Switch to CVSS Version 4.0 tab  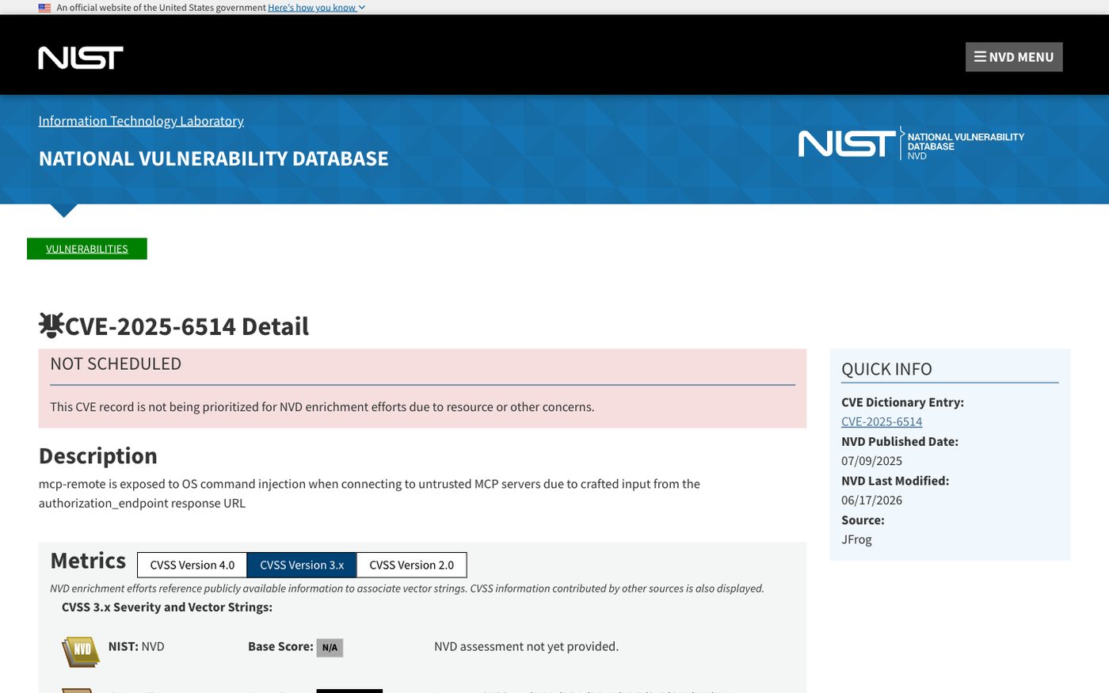click(192, 565)
